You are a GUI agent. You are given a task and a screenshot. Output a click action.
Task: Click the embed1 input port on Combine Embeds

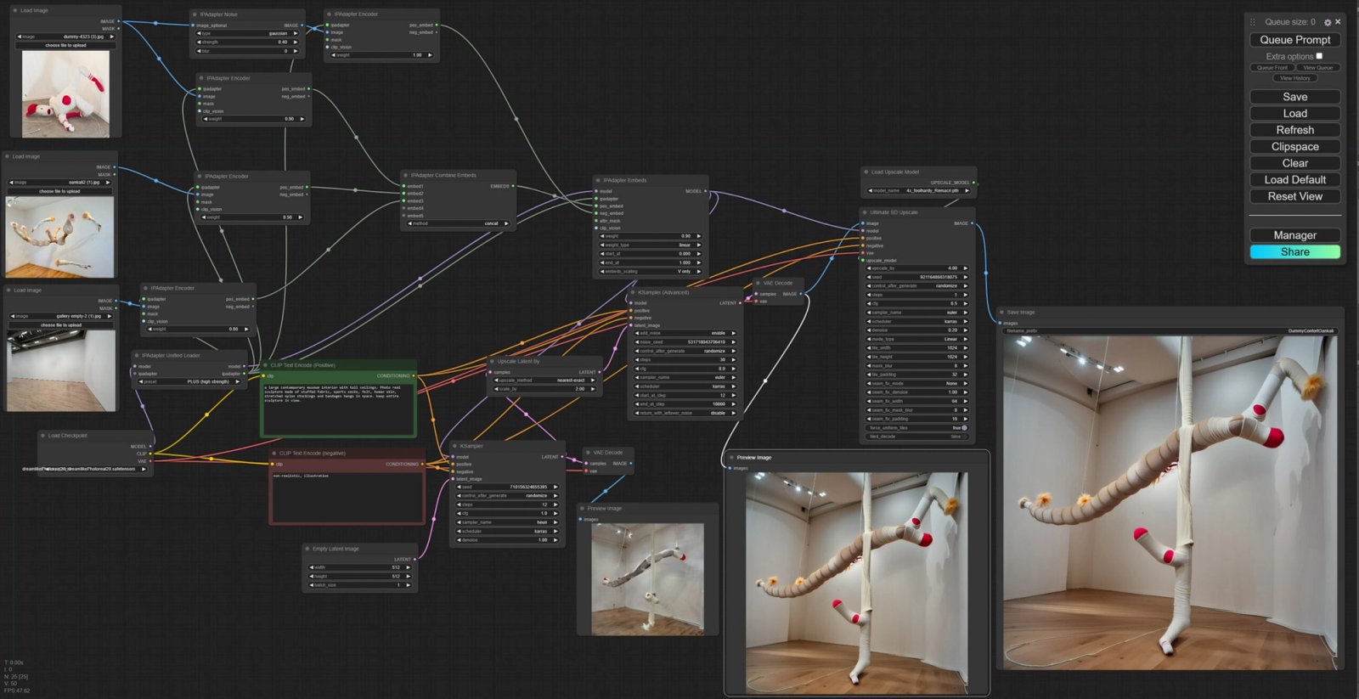click(403, 186)
